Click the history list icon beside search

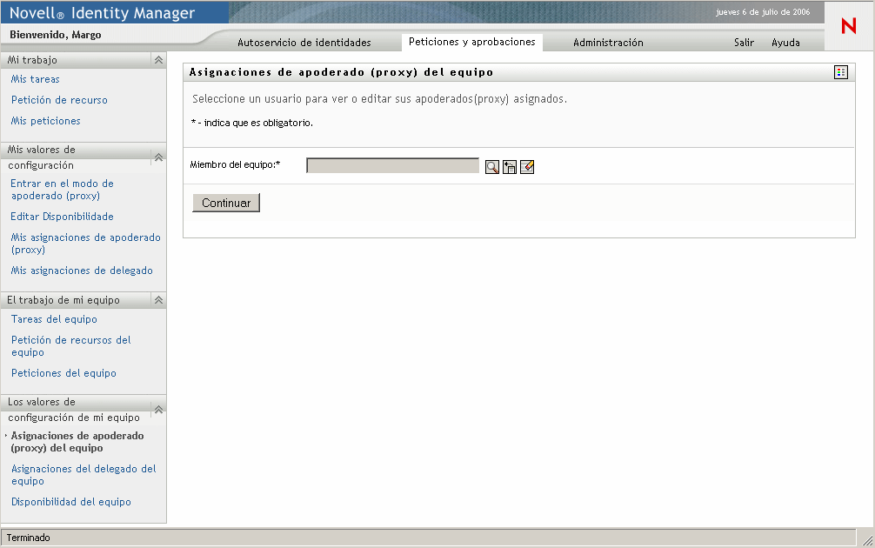[x=510, y=167]
